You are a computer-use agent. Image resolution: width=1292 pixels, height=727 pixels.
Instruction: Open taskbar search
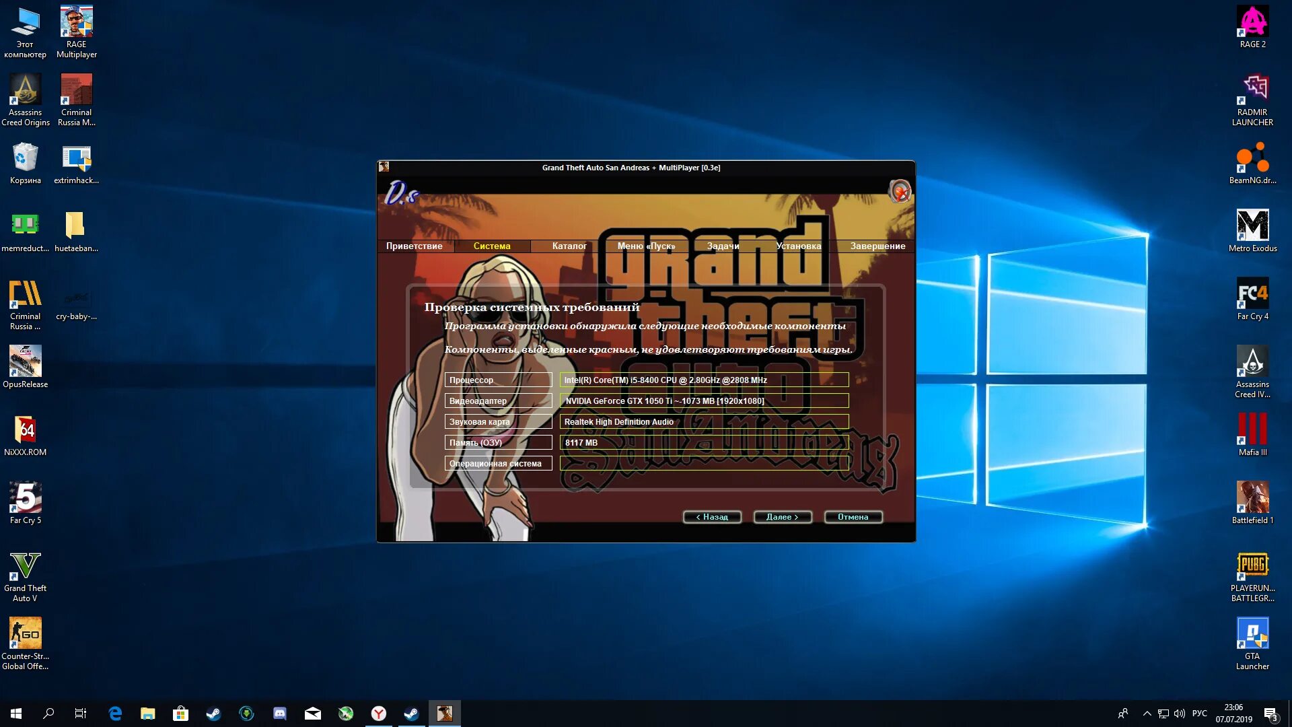pyautogui.click(x=48, y=714)
